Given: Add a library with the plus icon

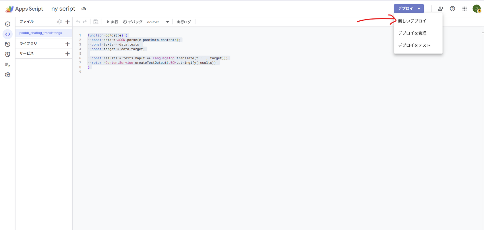Looking at the screenshot, I should tap(67, 44).
